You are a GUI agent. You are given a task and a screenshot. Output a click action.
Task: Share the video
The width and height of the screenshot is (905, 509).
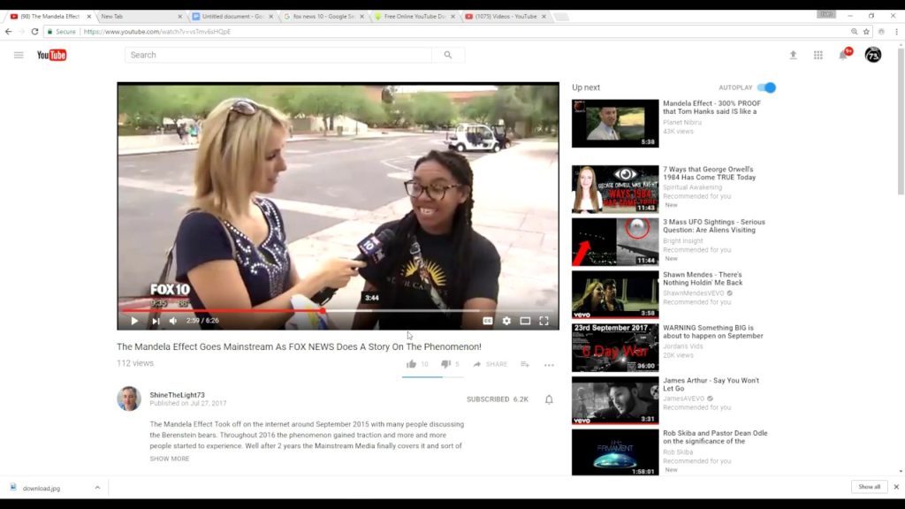click(490, 364)
